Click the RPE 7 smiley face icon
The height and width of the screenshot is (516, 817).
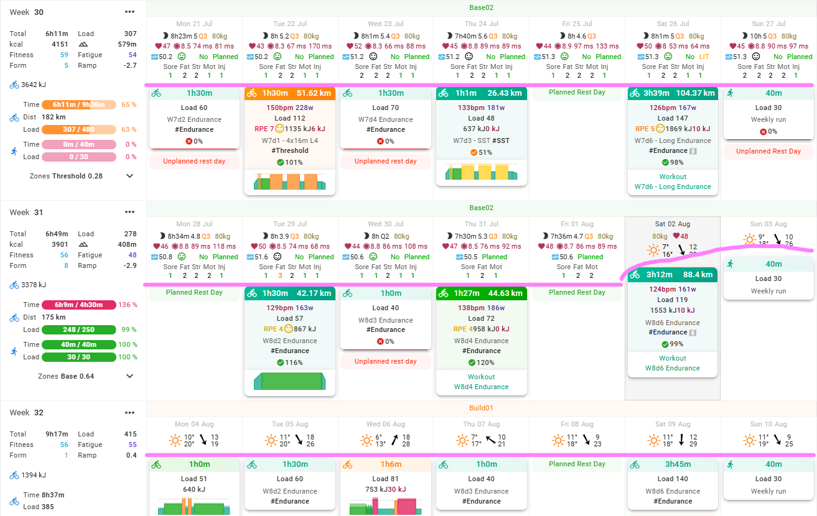(x=279, y=129)
